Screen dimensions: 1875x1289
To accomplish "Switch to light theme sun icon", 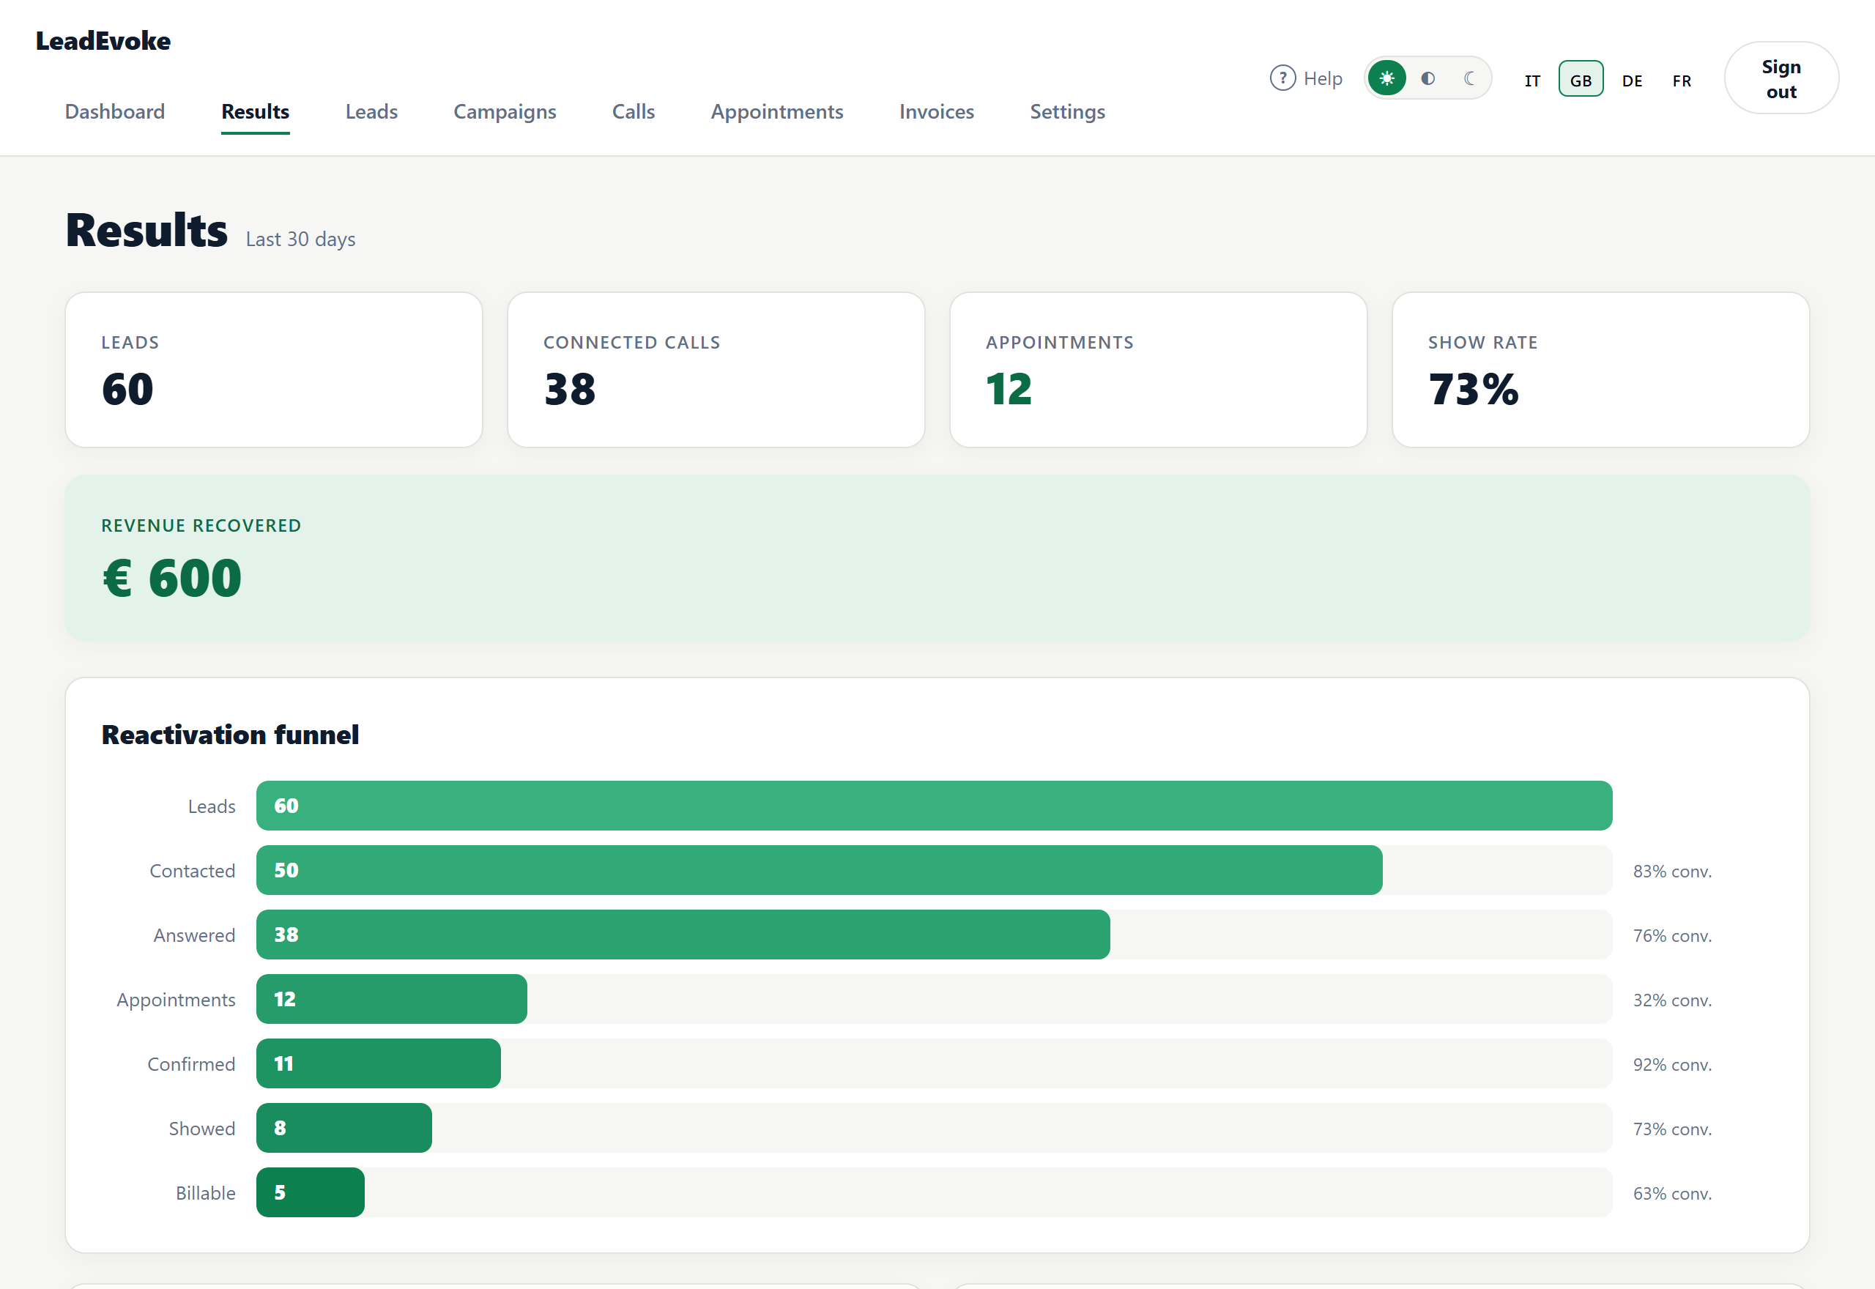I will click(1386, 78).
